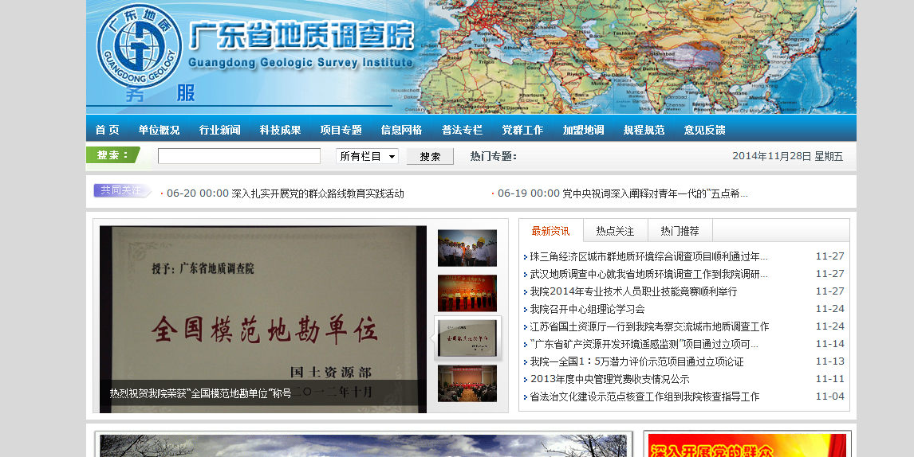Select 科技成果 navigation item
The width and height of the screenshot is (914, 457).
click(x=281, y=130)
